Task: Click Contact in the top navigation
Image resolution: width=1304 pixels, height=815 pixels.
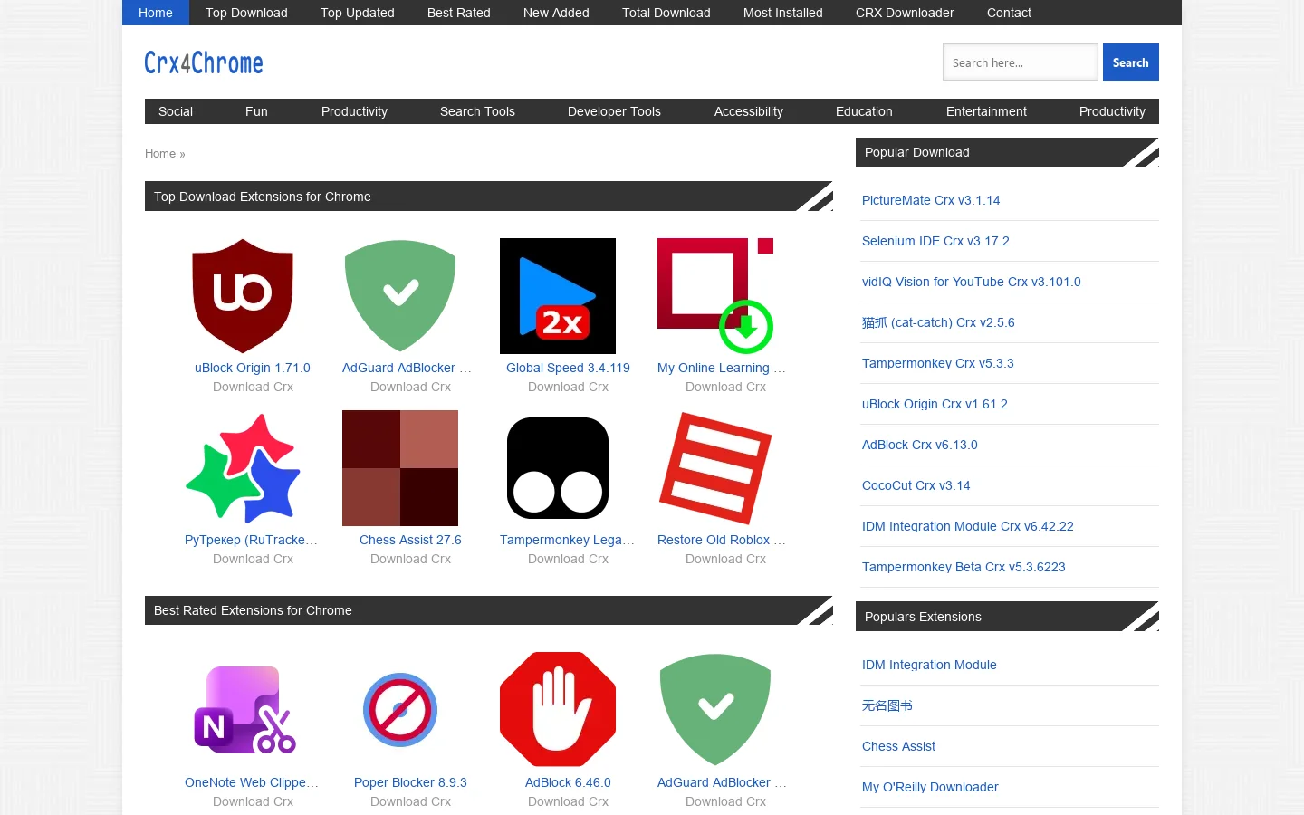Action: [1009, 13]
